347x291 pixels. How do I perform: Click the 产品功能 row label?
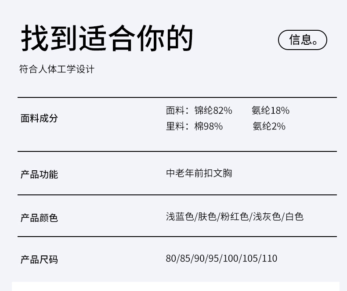39,175
